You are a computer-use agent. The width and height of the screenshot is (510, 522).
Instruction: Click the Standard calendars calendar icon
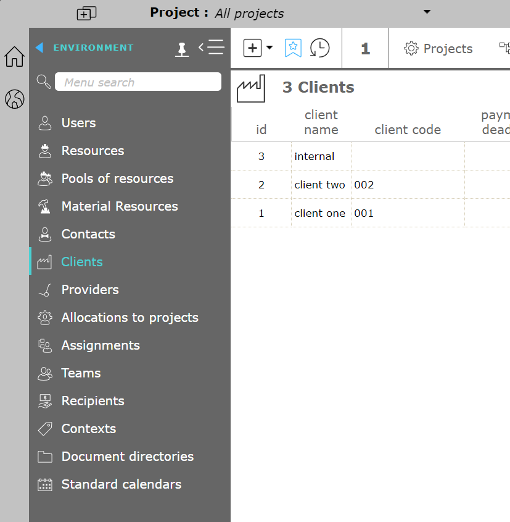pos(45,485)
